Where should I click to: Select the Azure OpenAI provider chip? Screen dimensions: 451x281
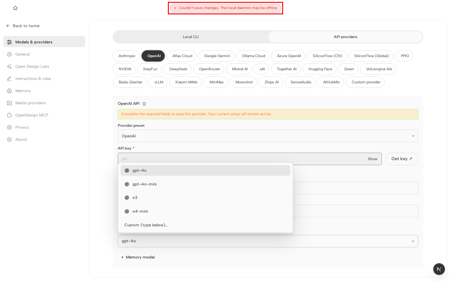click(289, 56)
